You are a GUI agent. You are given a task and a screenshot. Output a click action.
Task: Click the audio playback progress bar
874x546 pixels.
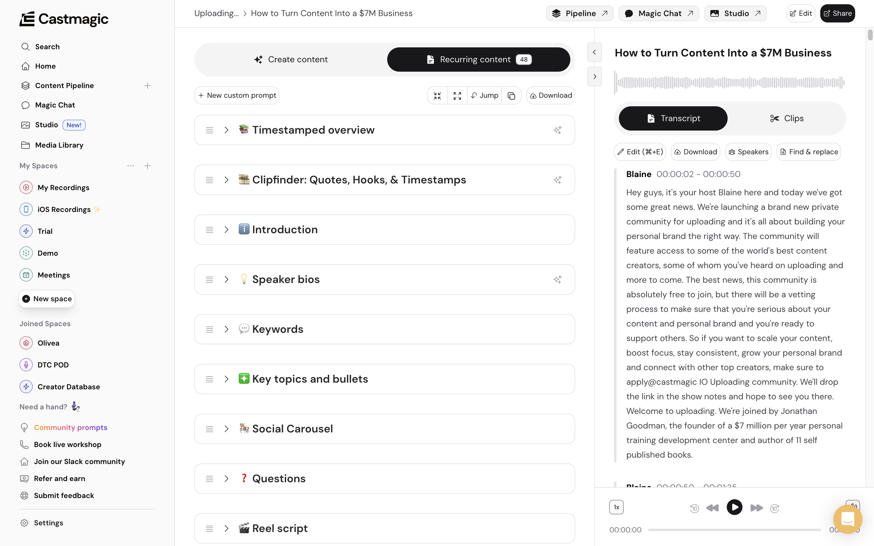[734, 530]
